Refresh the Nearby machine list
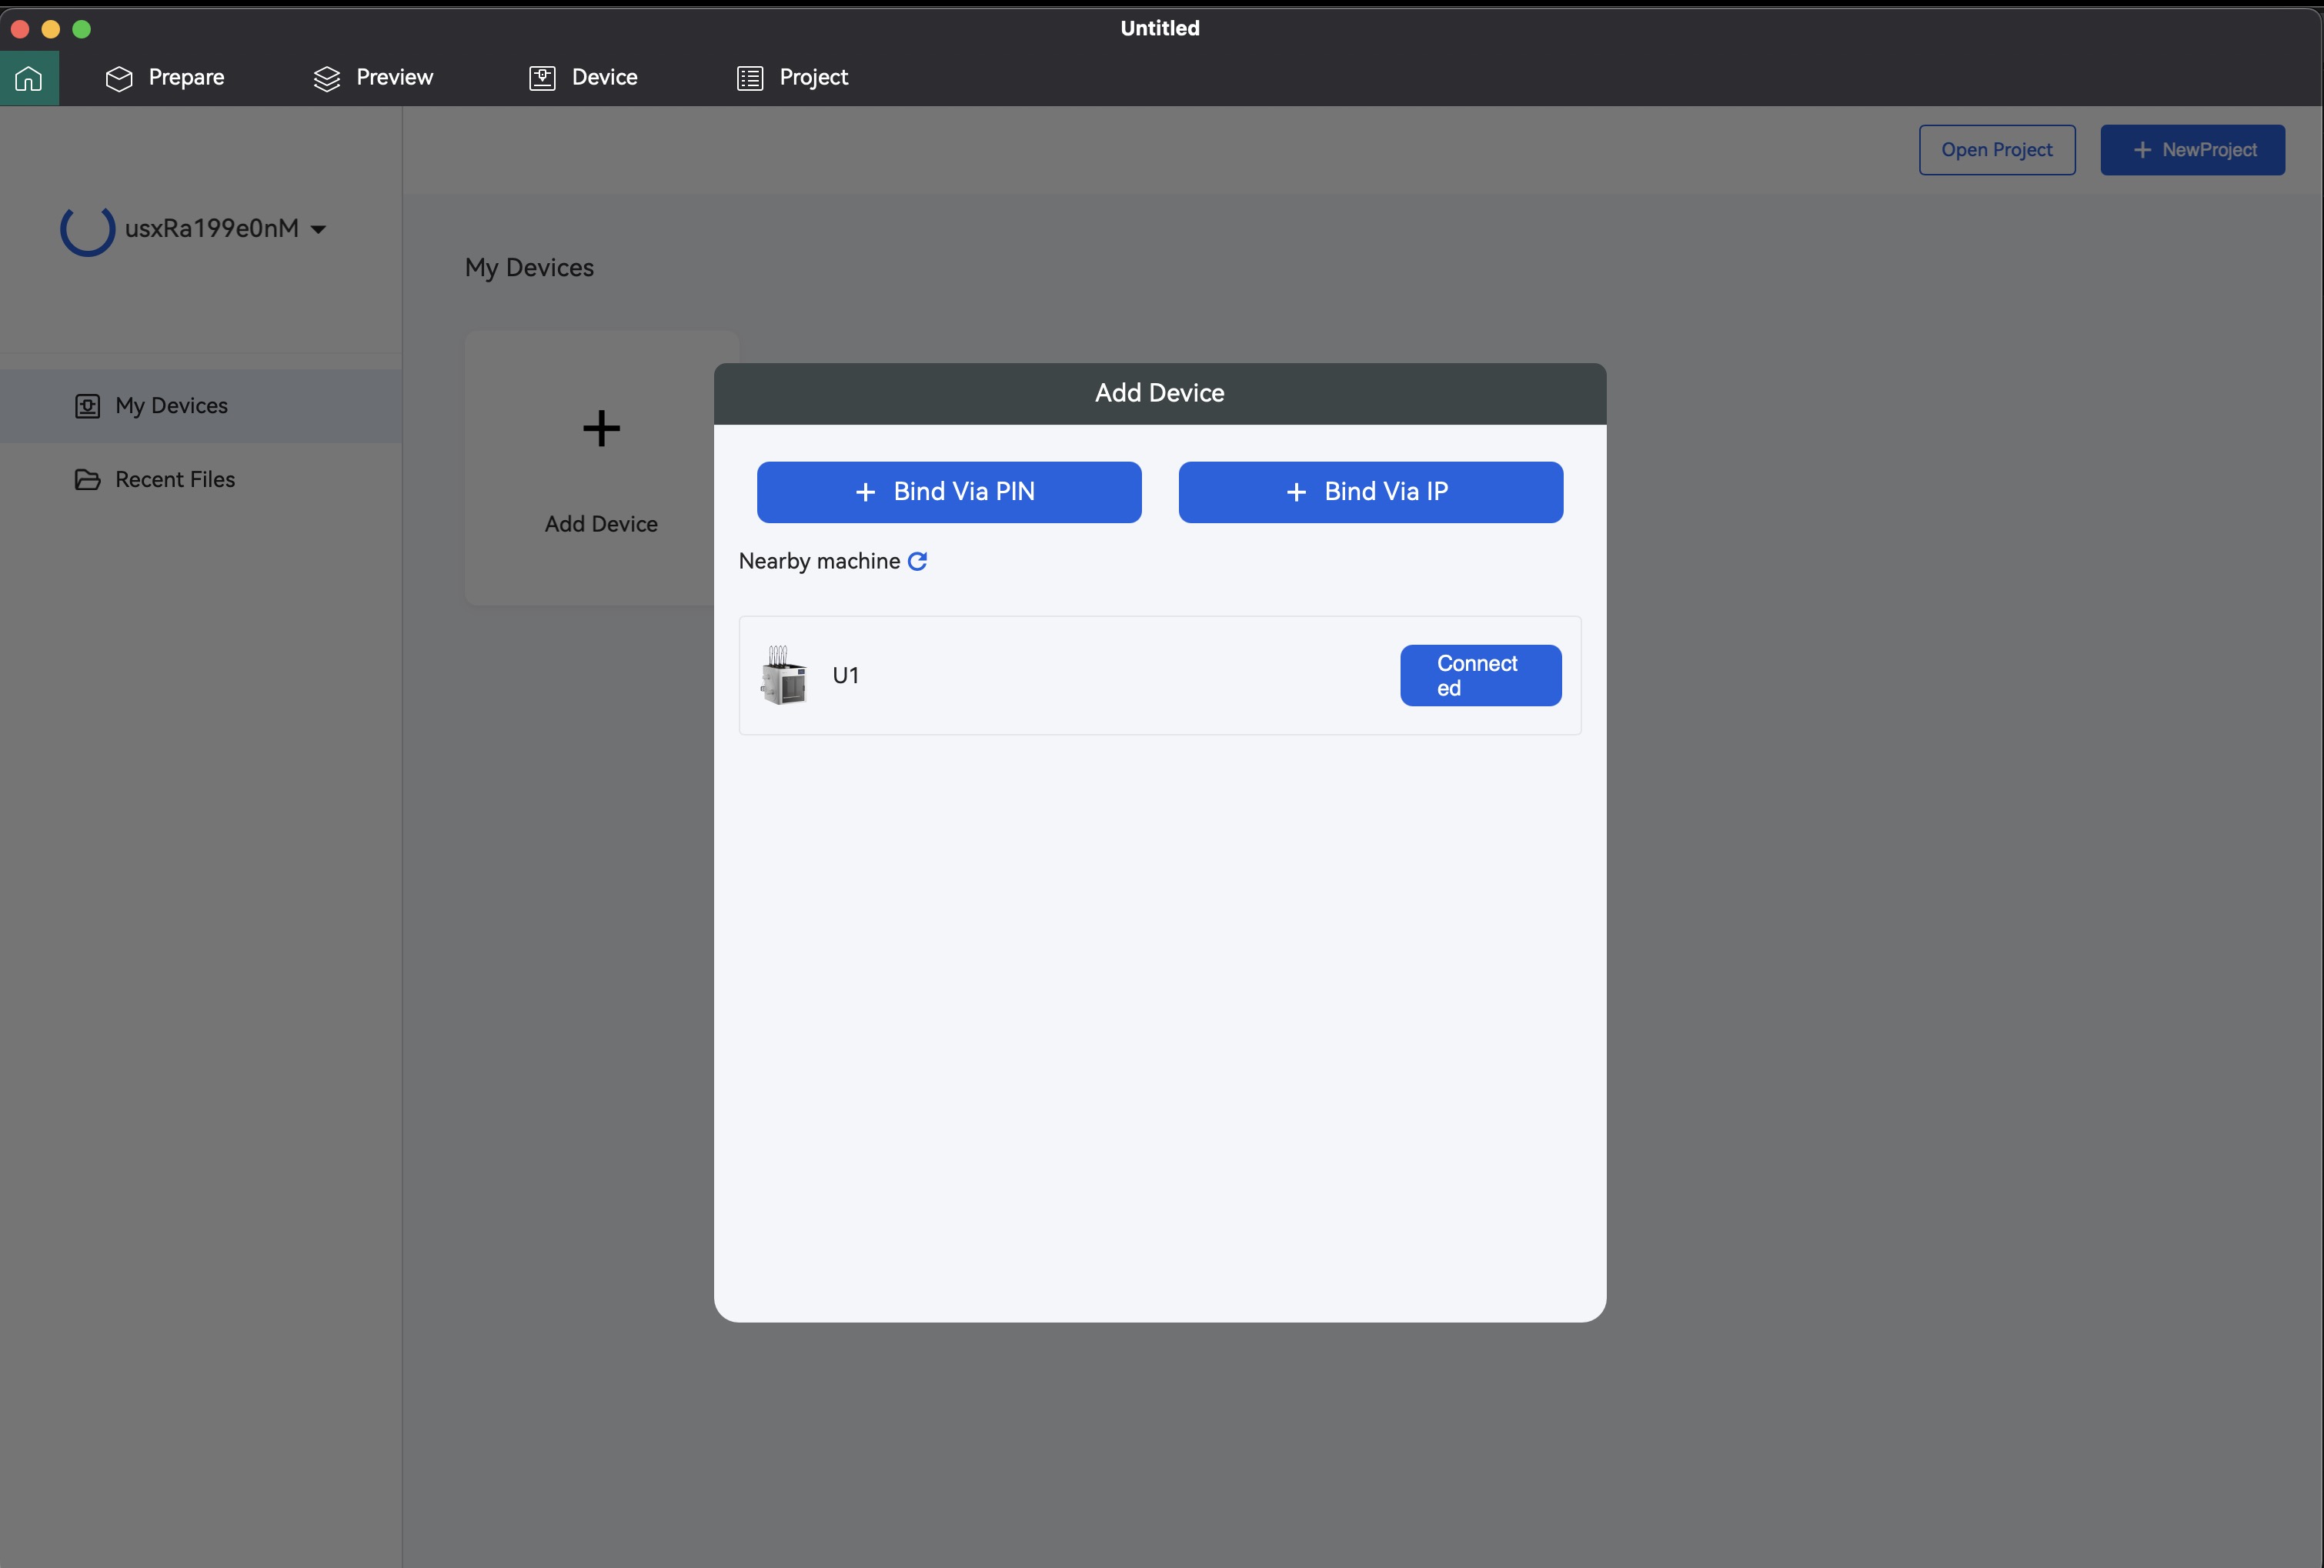The width and height of the screenshot is (2324, 1568). (x=917, y=561)
